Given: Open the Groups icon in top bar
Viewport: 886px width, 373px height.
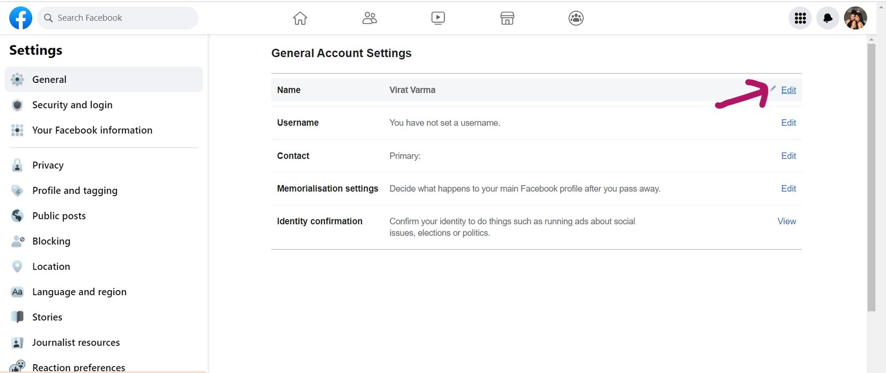Looking at the screenshot, I should click(576, 18).
